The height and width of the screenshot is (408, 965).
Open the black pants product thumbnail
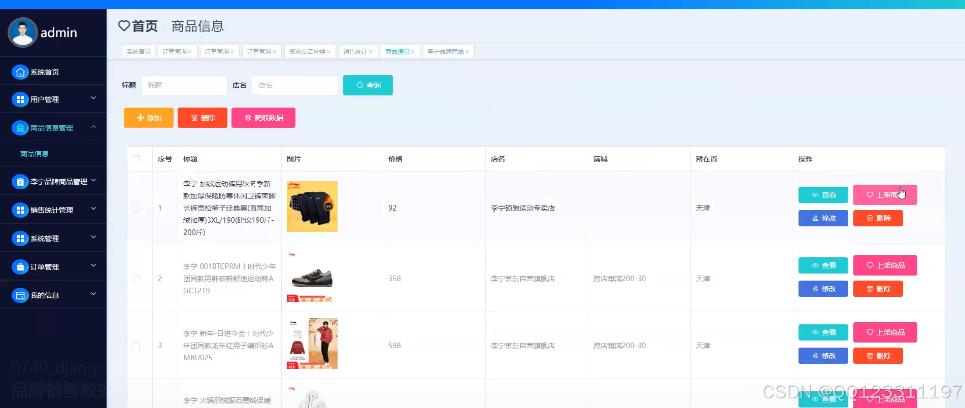tap(312, 207)
